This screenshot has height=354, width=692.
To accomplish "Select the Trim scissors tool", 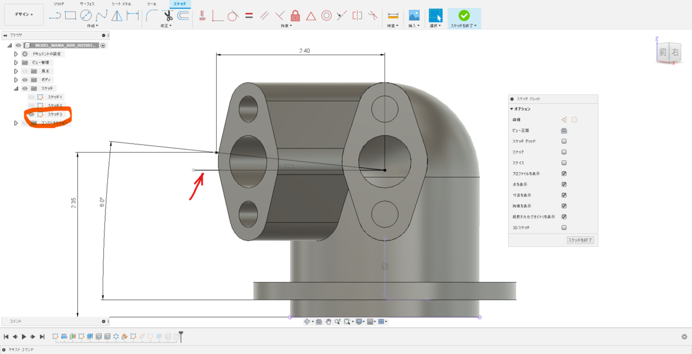I will pyautogui.click(x=168, y=16).
